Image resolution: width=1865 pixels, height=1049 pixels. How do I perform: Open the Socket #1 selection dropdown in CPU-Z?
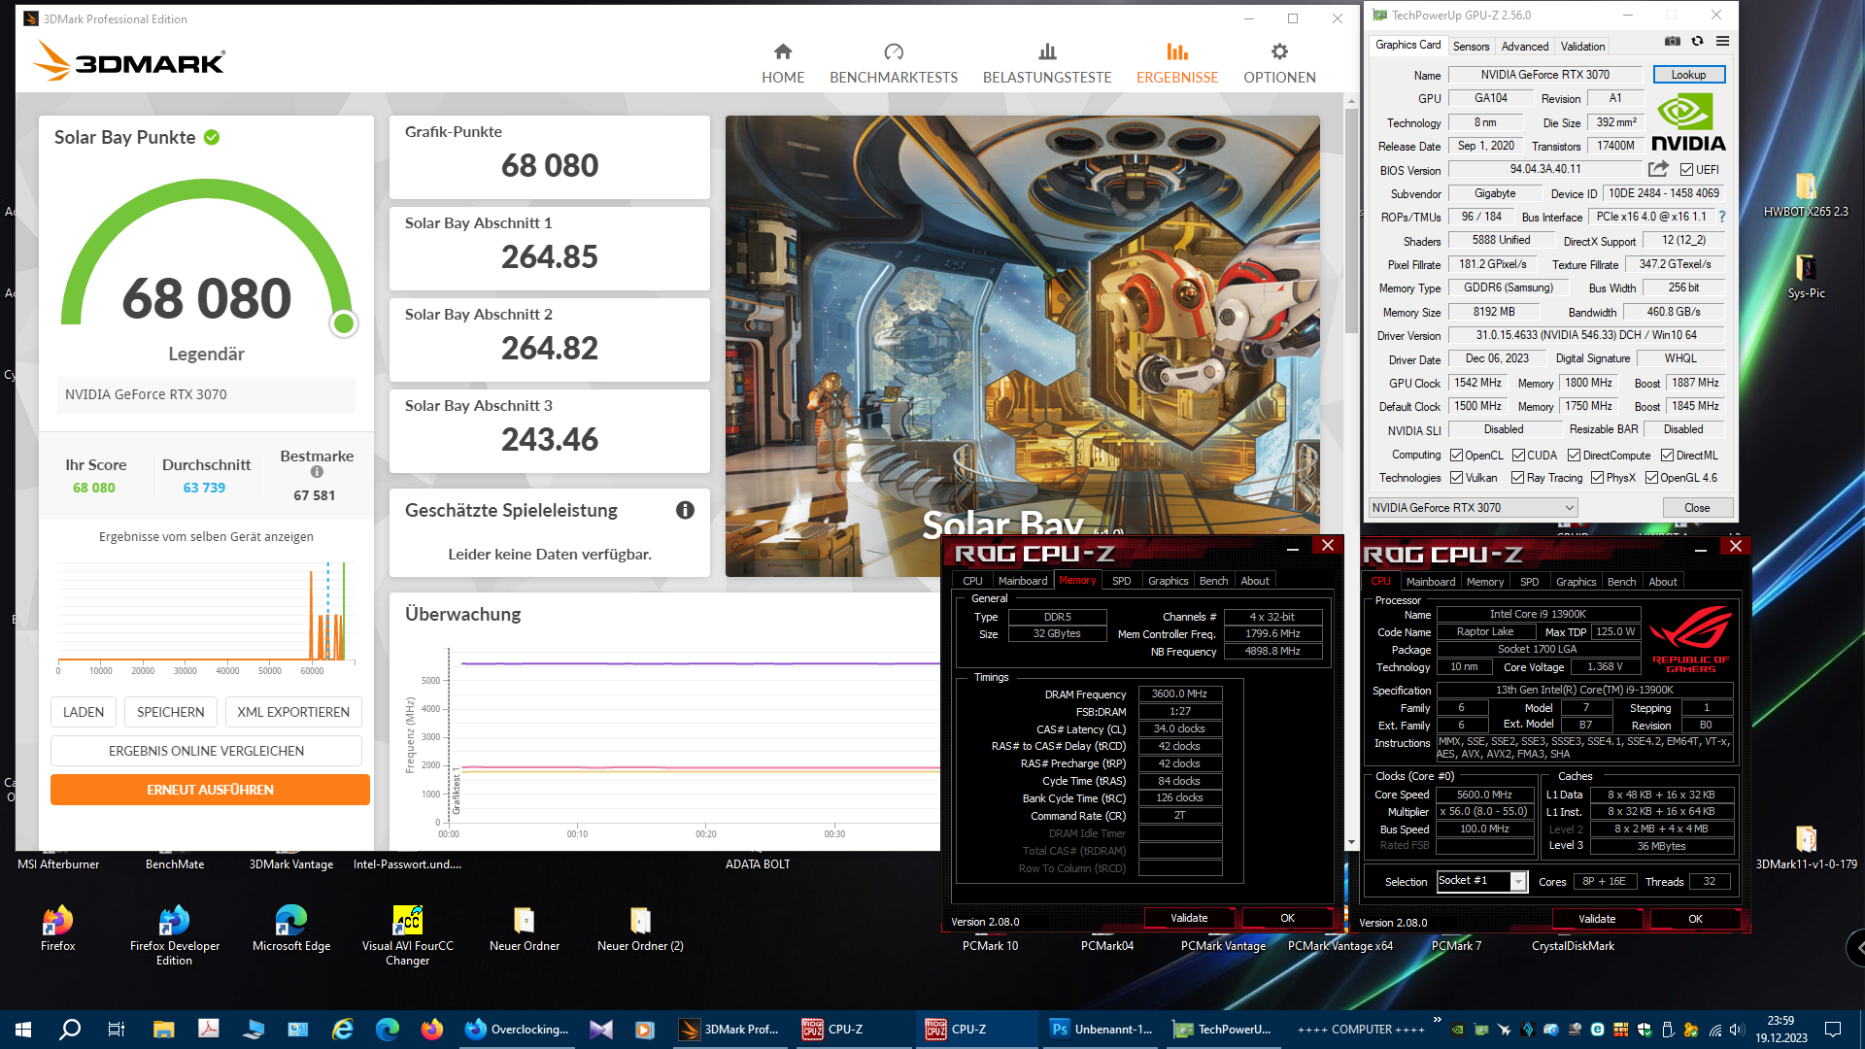[x=1481, y=881]
